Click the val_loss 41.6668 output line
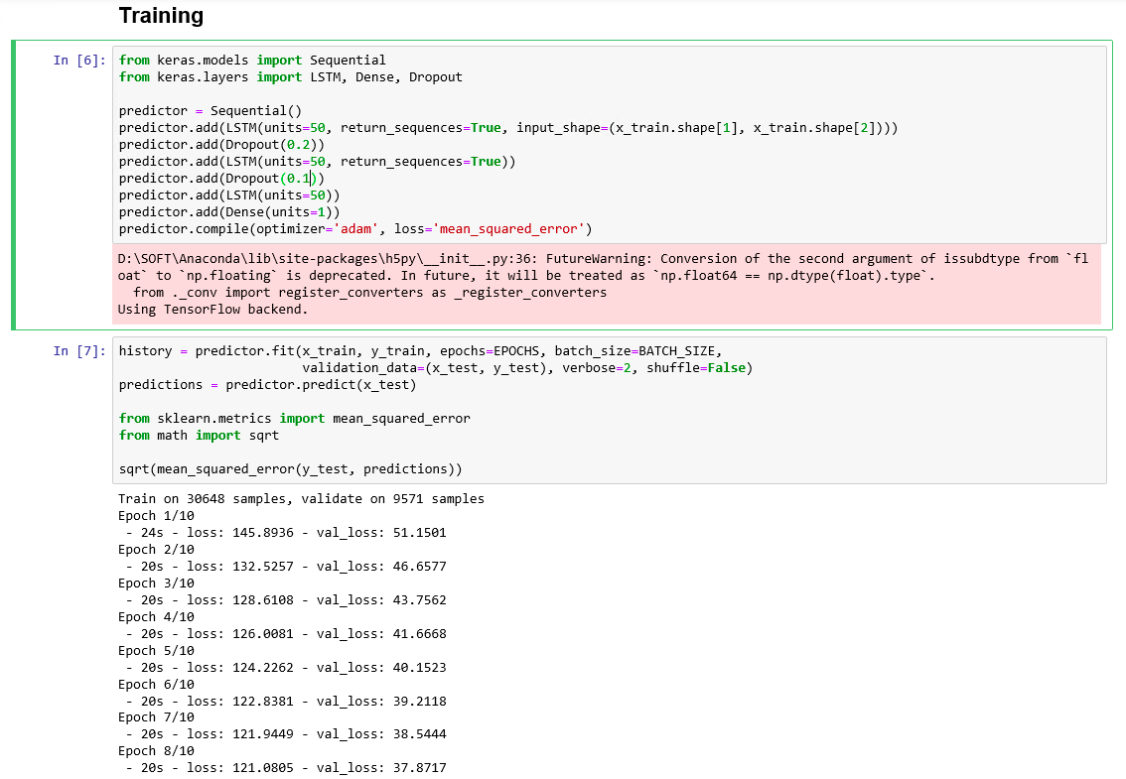Screen dimensions: 1126x779 click(x=286, y=634)
